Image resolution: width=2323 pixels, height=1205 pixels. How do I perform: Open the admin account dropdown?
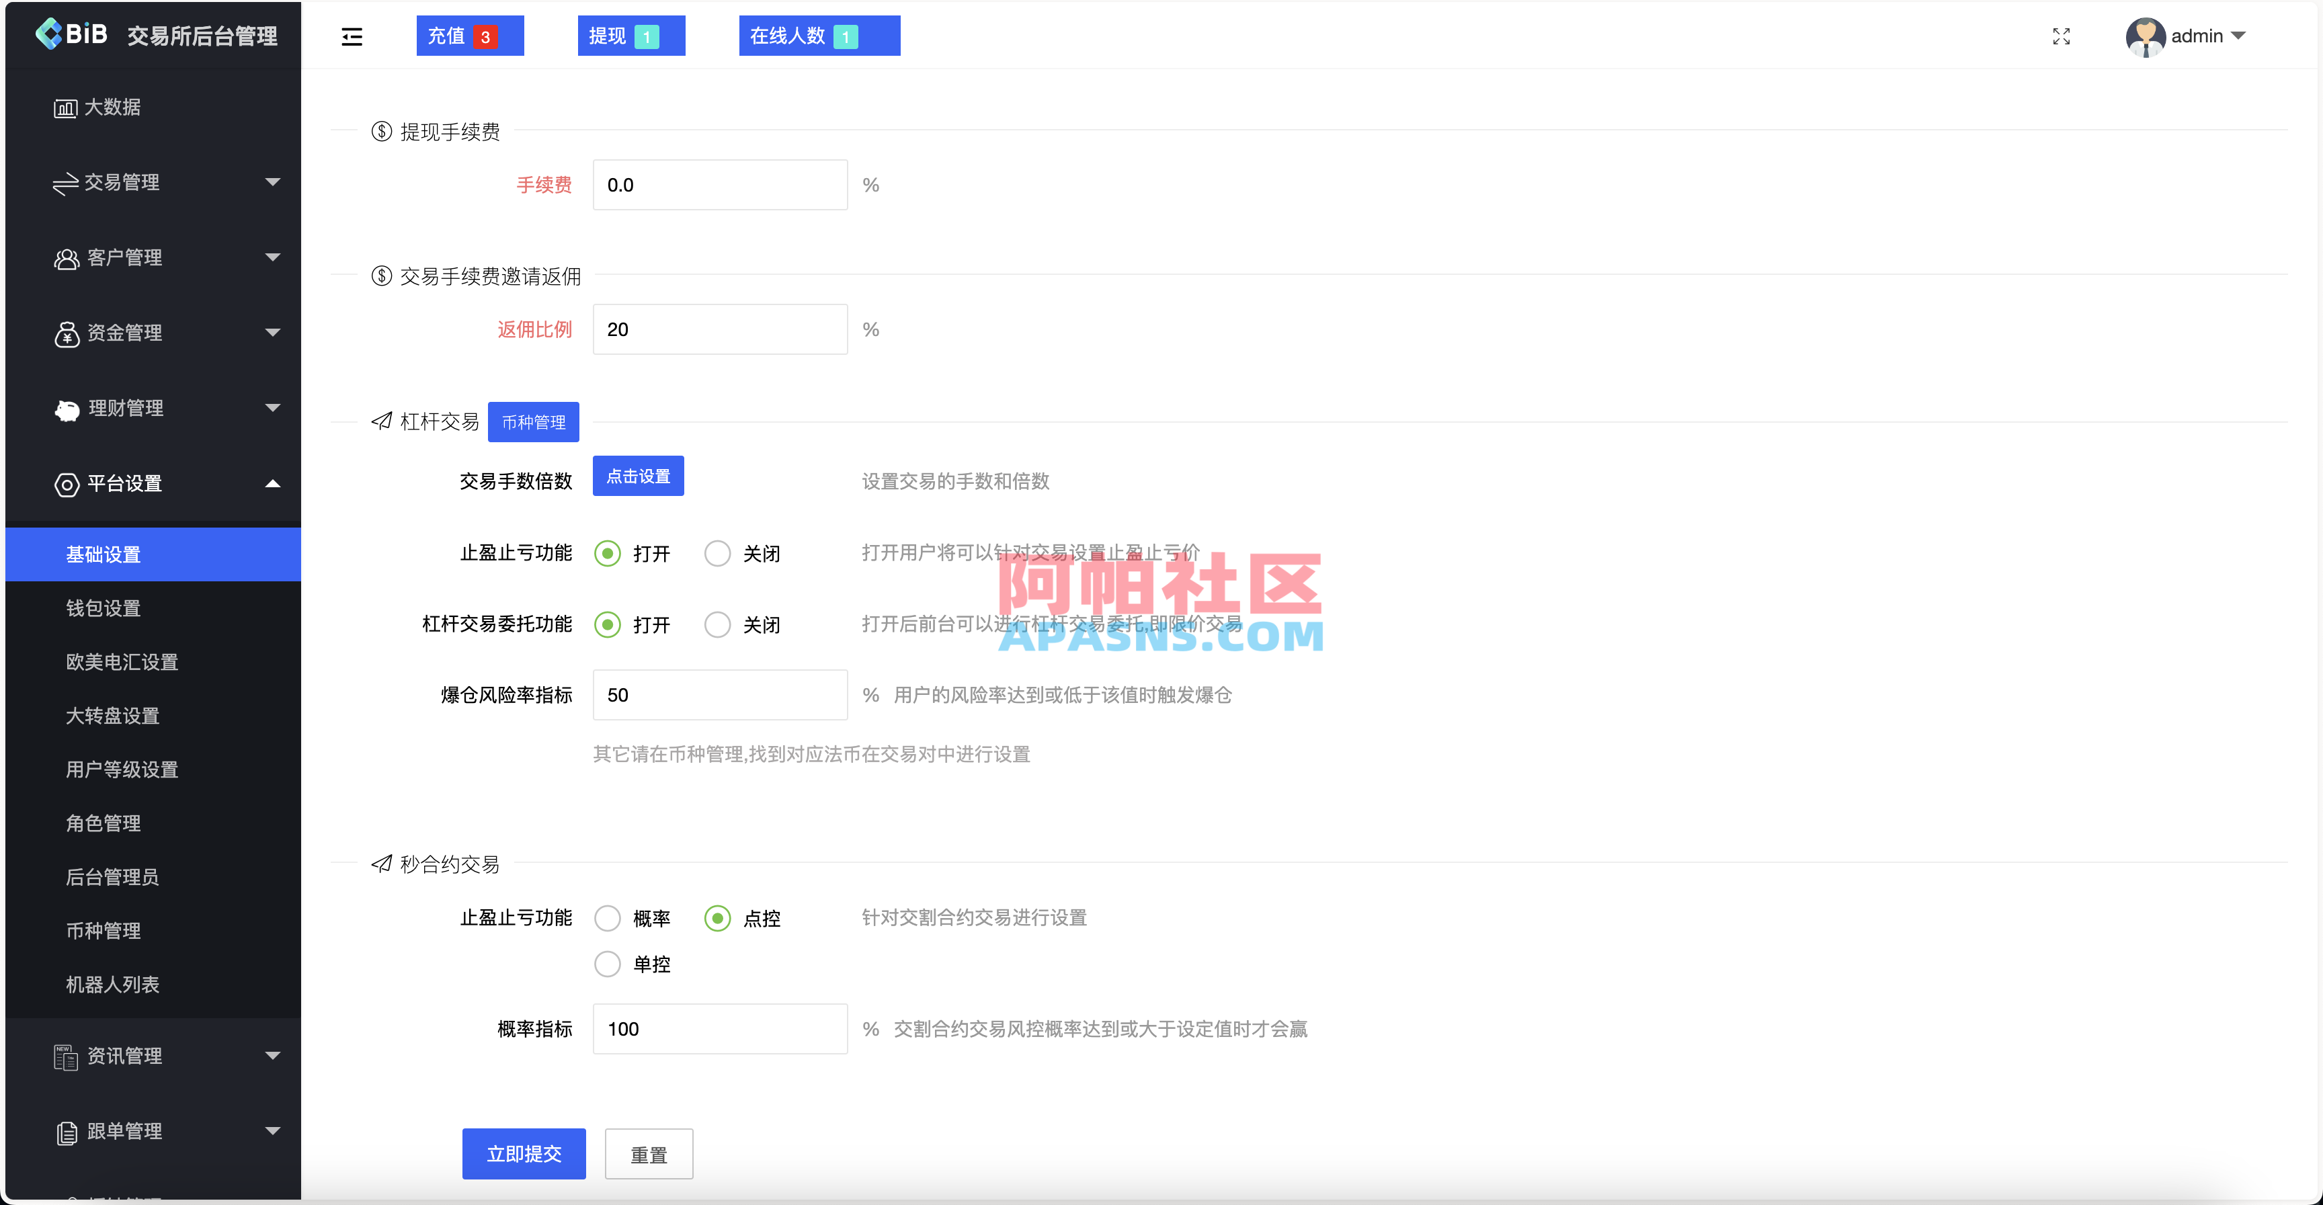pos(2201,36)
